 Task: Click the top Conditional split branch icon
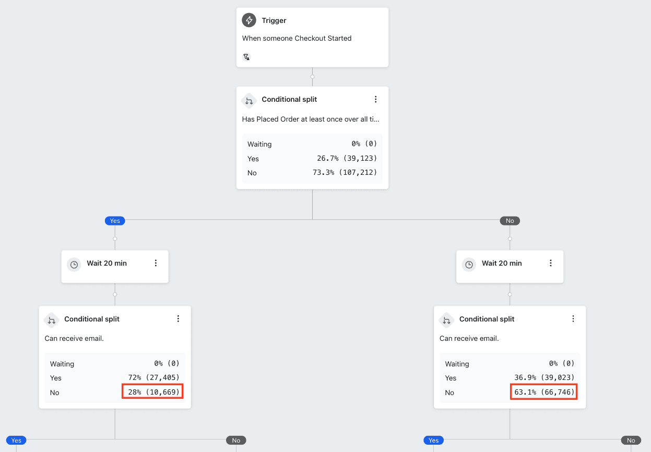(249, 100)
